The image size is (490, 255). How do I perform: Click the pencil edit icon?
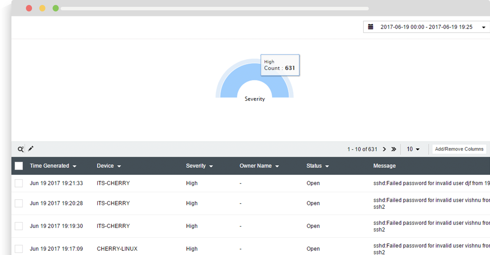click(x=31, y=149)
